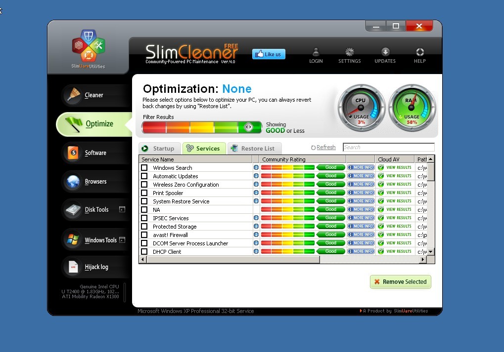Screen dimensions: 504x352
Task: Switch to the Restore List tab
Action: pos(254,149)
